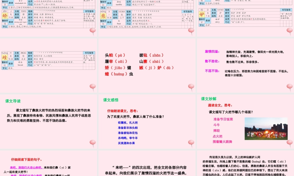Click the paragraph starting 课文描写了彝族火把节

pos(49,116)
